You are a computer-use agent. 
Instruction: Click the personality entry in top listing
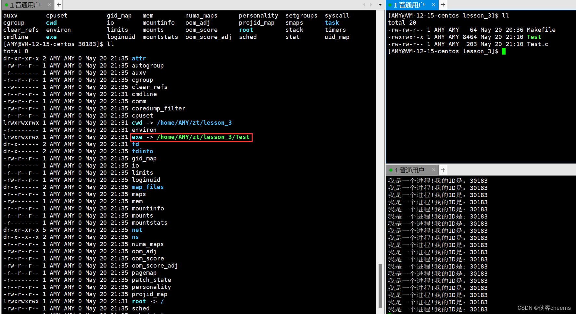[x=258, y=16]
